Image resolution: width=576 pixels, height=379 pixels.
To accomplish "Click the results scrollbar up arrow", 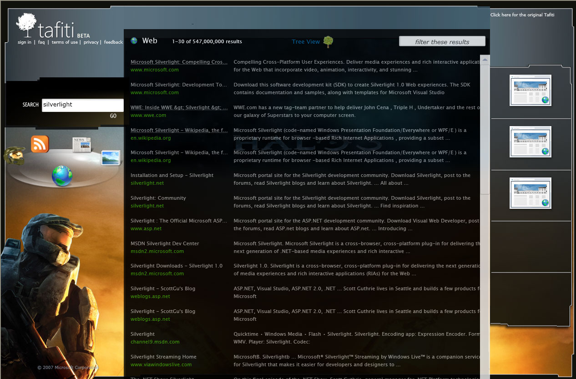I will (x=485, y=60).
